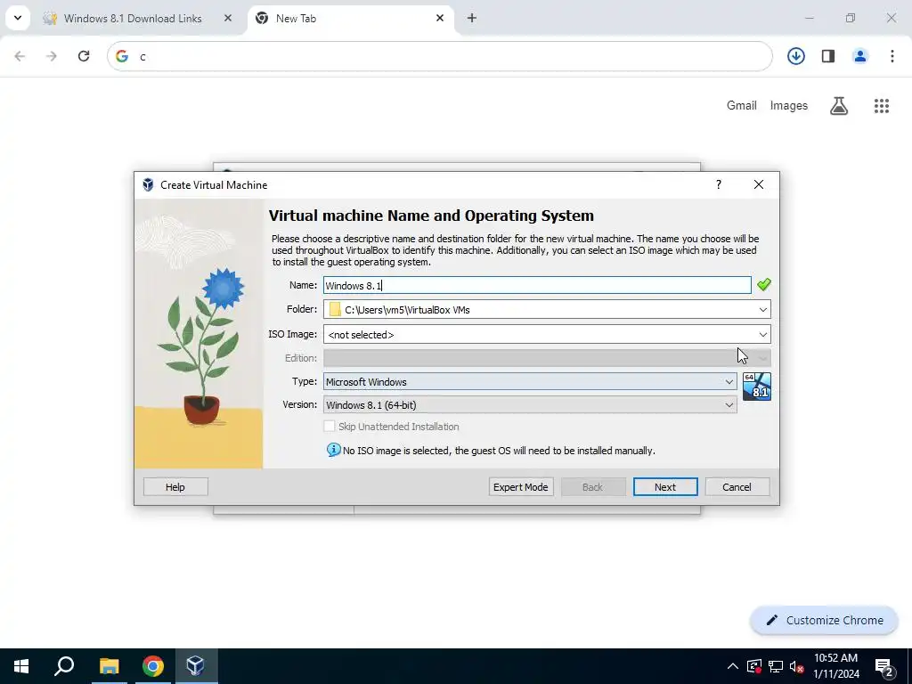The width and height of the screenshot is (912, 684).
Task: Open the Chrome profile avatar
Action: pyautogui.click(x=859, y=56)
